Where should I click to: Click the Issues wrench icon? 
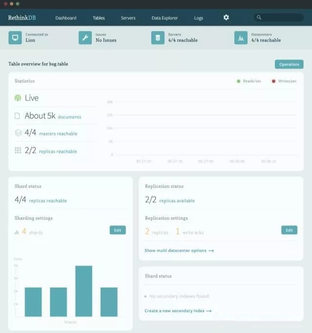coord(85,38)
